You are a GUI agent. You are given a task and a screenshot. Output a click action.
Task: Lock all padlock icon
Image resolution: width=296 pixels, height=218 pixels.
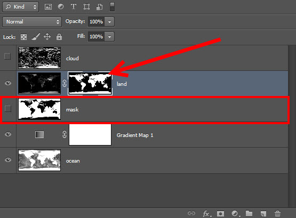coord(59,37)
